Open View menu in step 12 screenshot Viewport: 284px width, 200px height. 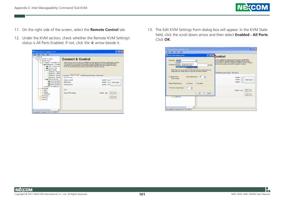pos(43,55)
